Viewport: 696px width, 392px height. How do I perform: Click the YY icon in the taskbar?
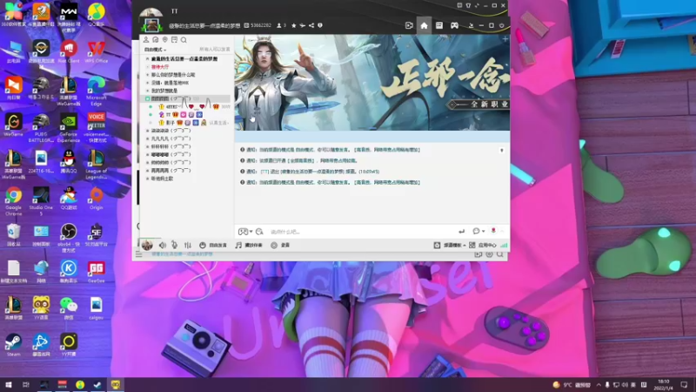click(116, 384)
